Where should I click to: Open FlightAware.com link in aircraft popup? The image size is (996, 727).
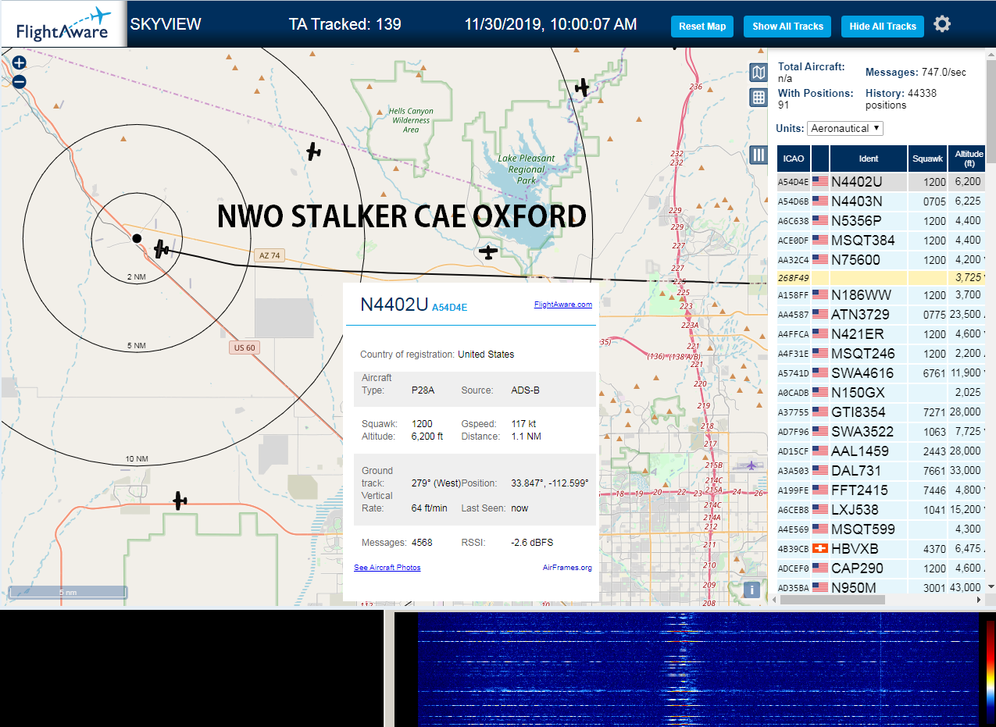(x=563, y=305)
